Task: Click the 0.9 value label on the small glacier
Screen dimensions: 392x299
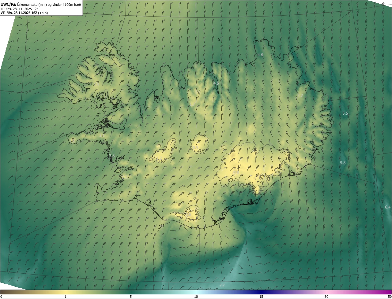Action: tap(195, 148)
